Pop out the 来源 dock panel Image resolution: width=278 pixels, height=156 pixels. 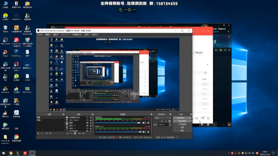point(92,114)
